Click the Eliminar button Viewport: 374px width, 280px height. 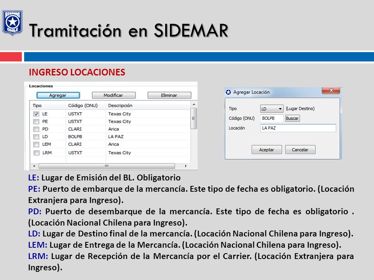click(x=169, y=95)
